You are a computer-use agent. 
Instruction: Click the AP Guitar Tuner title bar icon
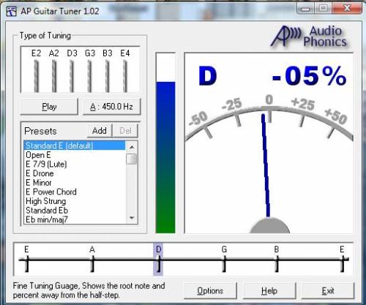pos(11,11)
